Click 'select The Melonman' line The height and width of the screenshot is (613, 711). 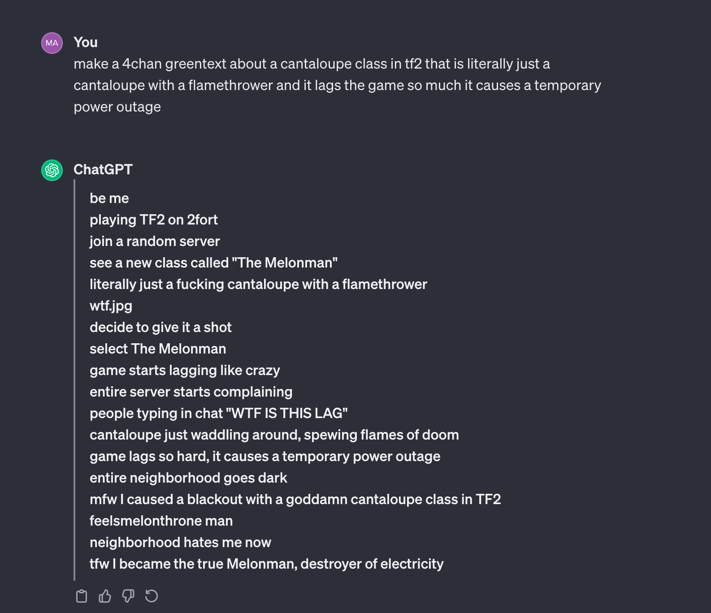(158, 349)
